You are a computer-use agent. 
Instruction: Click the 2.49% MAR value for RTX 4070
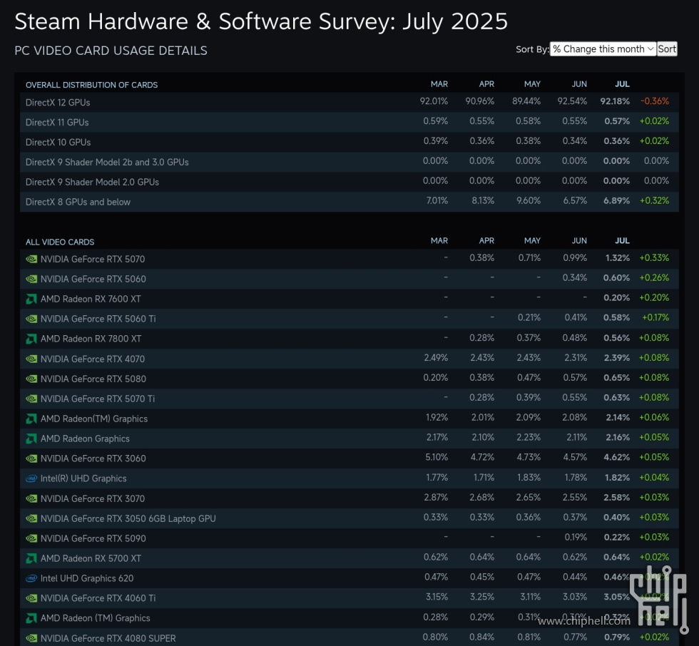click(436, 358)
